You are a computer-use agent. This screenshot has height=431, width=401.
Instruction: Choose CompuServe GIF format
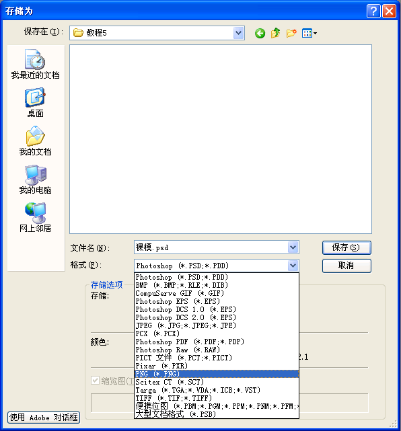coord(217,293)
